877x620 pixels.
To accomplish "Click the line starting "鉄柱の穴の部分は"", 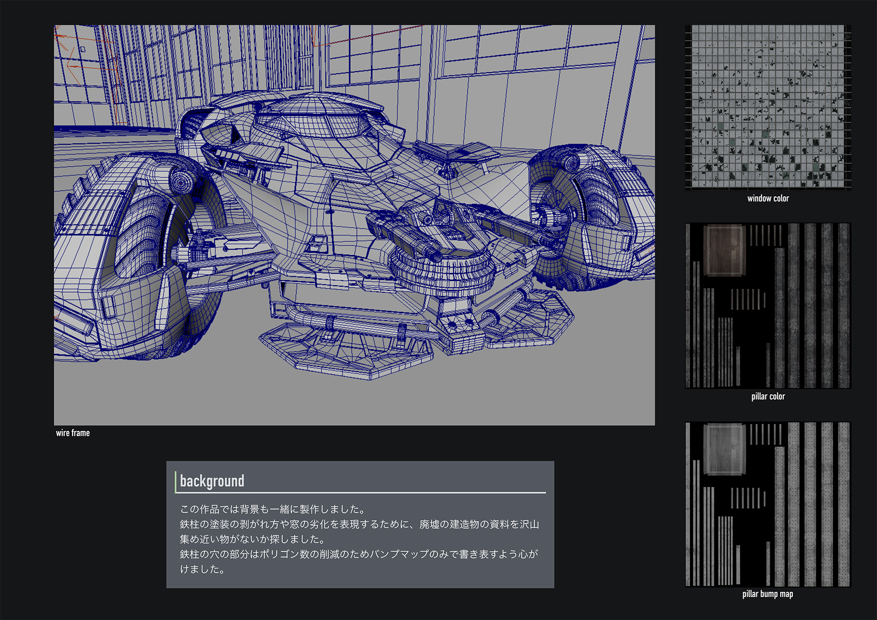I will (359, 554).
